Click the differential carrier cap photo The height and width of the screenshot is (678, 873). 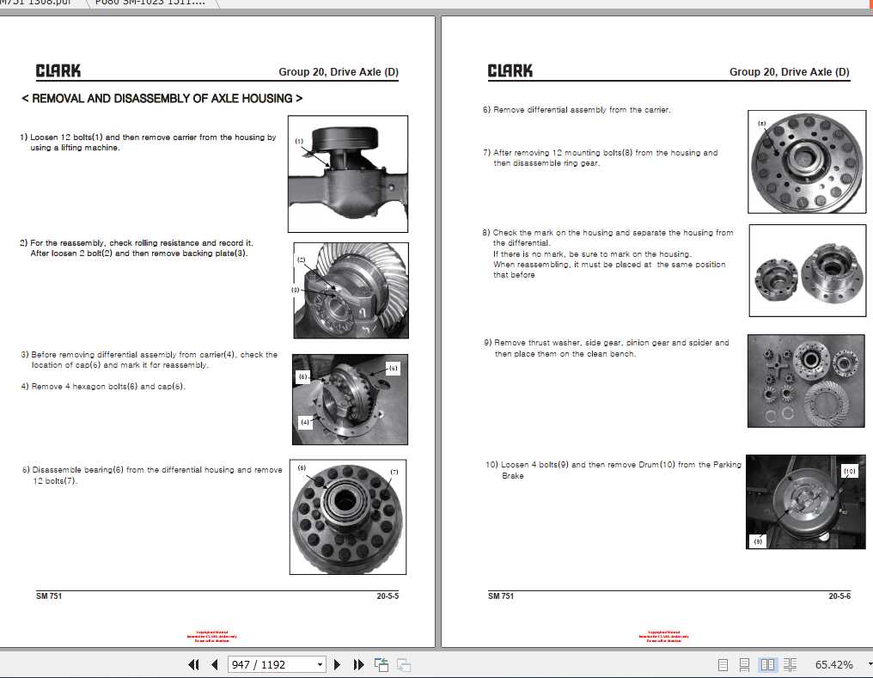350,399
